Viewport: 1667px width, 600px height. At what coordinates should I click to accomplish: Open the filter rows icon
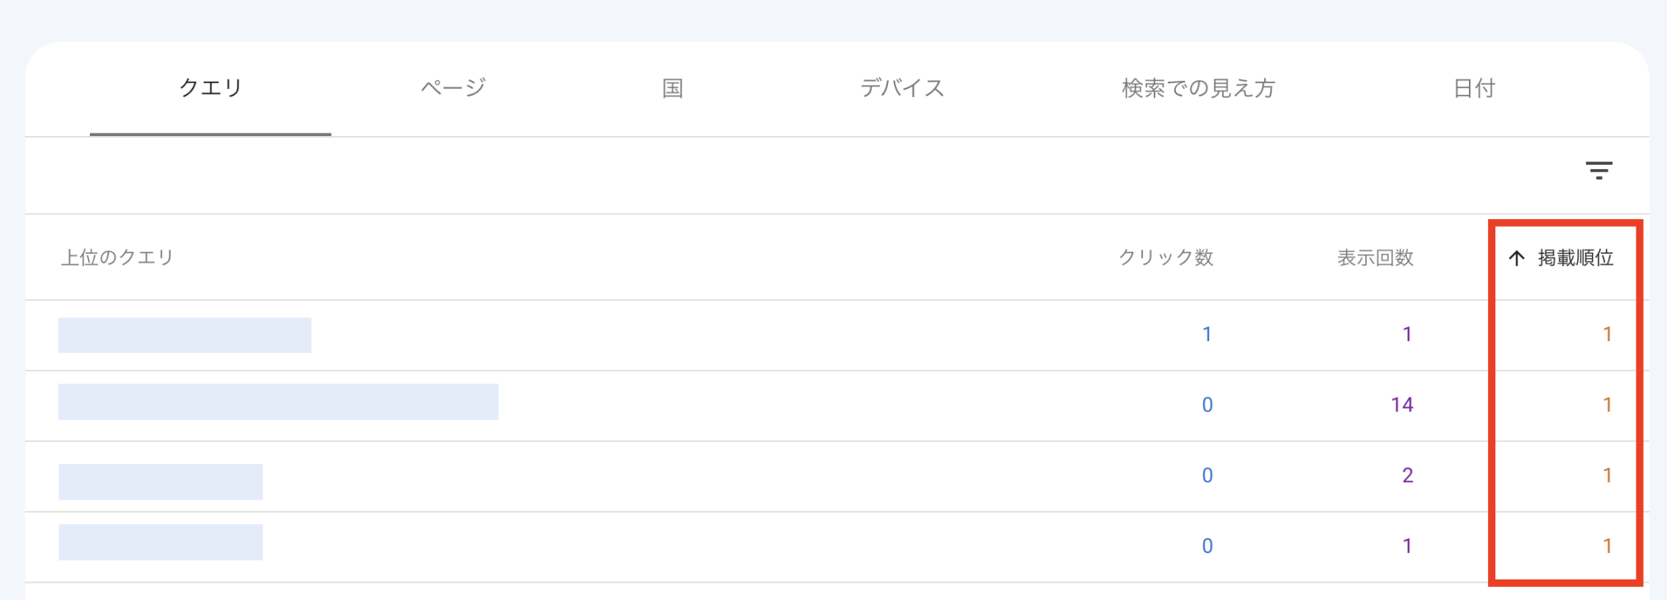pos(1599,171)
